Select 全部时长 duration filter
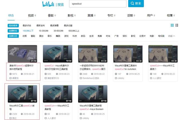This screenshot has height=120, width=183. (x=13, y=31)
